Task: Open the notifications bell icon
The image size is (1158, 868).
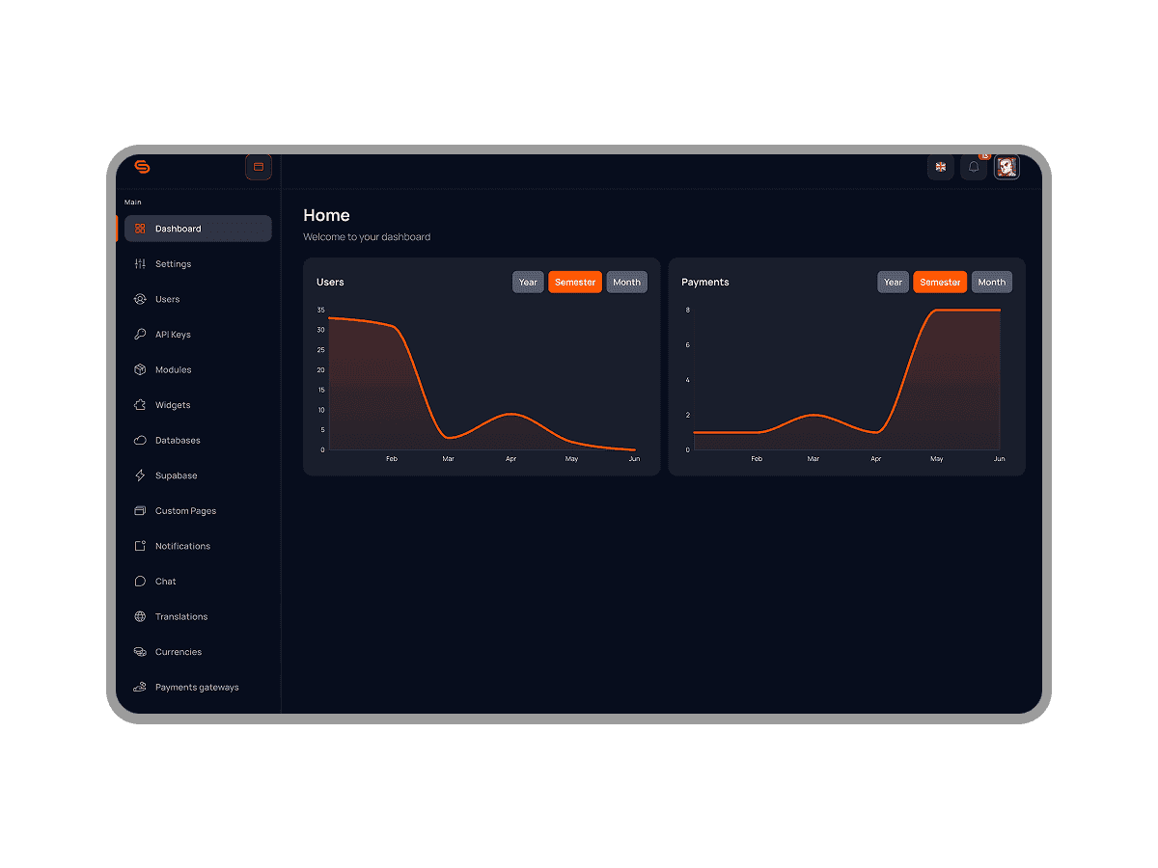Action: (974, 167)
